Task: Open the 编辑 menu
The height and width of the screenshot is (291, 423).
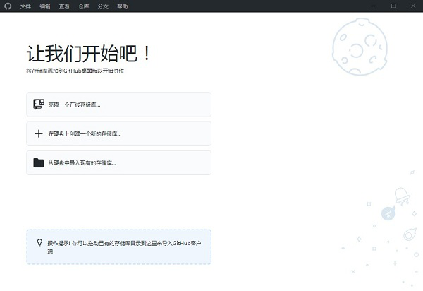Action: click(45, 6)
